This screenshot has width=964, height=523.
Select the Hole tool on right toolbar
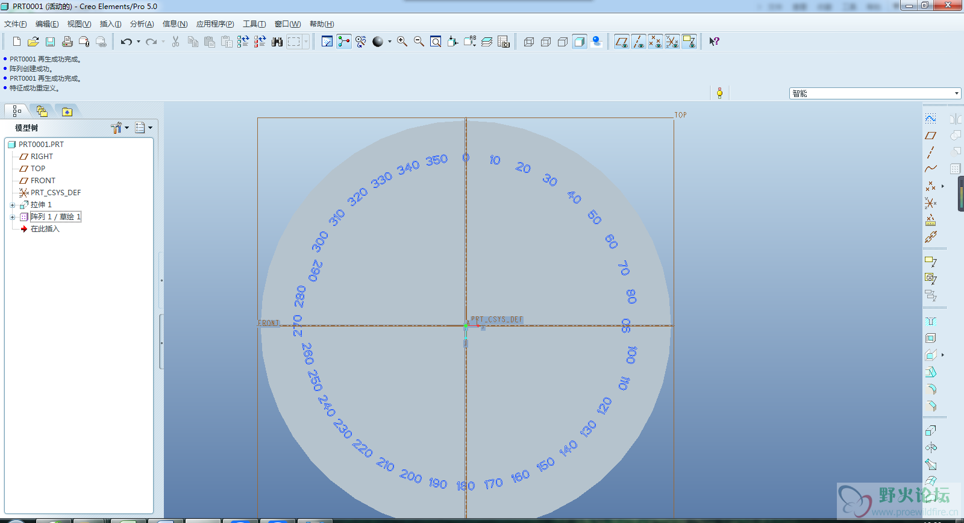(x=931, y=321)
